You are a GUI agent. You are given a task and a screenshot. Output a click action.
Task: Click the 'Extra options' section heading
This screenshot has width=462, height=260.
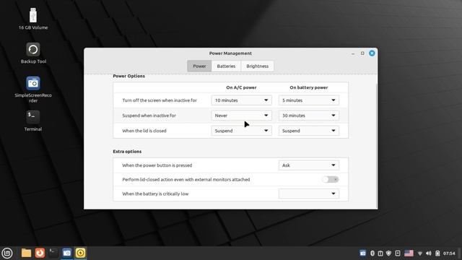point(127,152)
